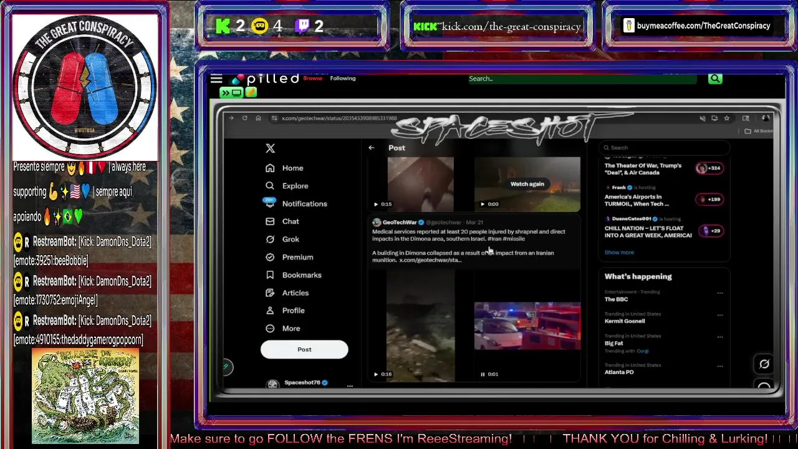798x449 pixels.
Task: Open the emergency vehicles video thumbnail
Action: pos(527,326)
